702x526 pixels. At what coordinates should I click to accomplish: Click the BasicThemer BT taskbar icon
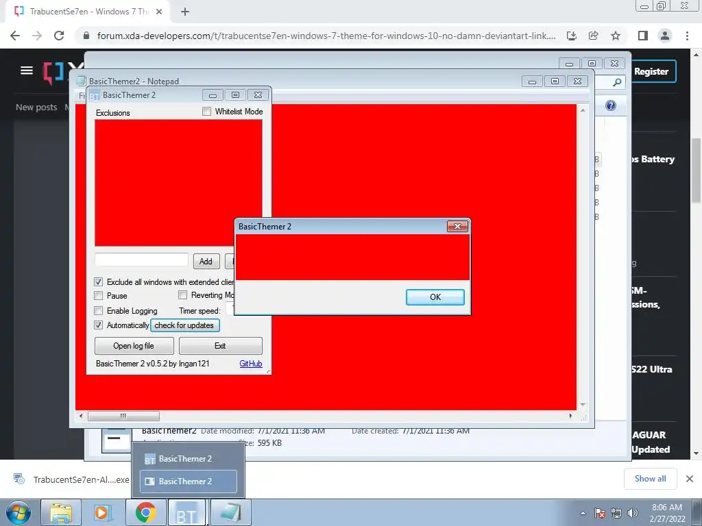point(187,512)
